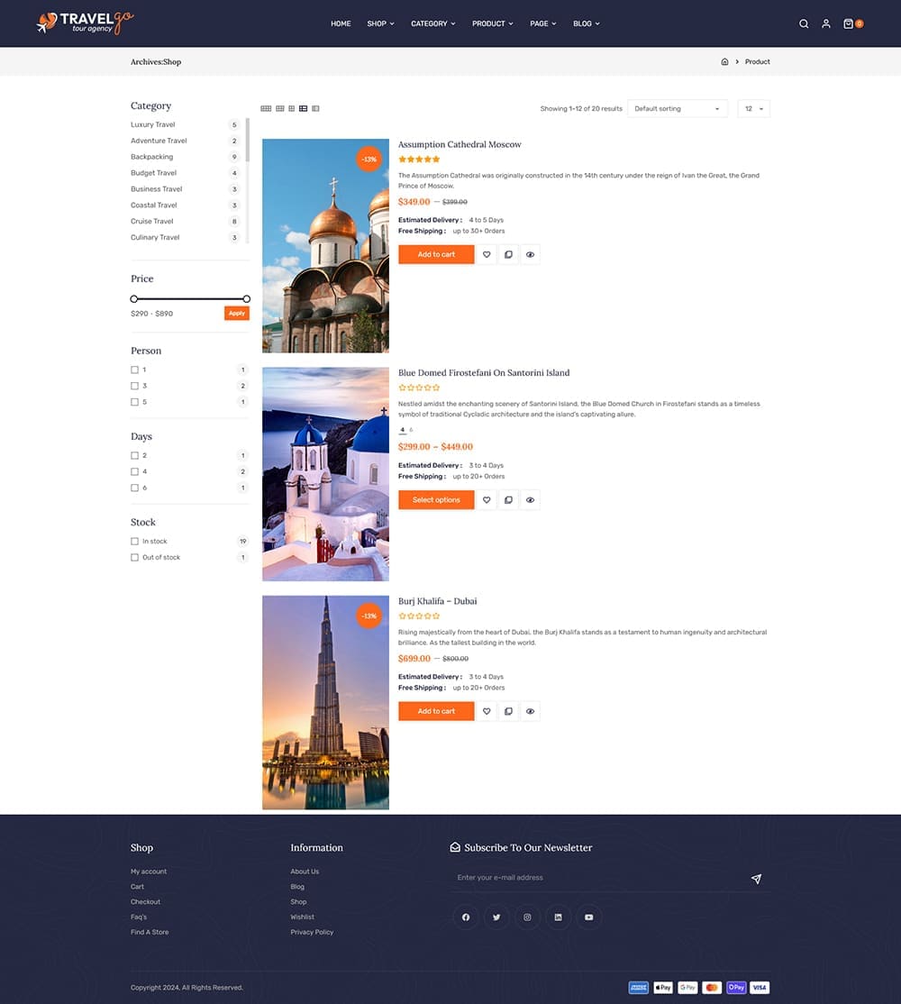Open the Twitter social icon in footer
The height and width of the screenshot is (1004, 901).
[x=496, y=917]
